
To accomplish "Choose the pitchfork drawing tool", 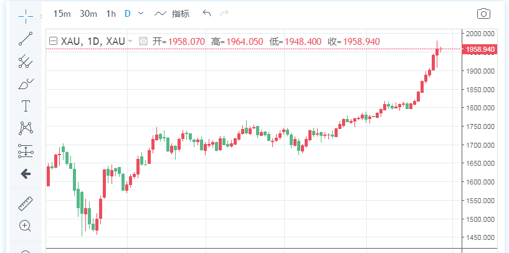I will coord(26,61).
